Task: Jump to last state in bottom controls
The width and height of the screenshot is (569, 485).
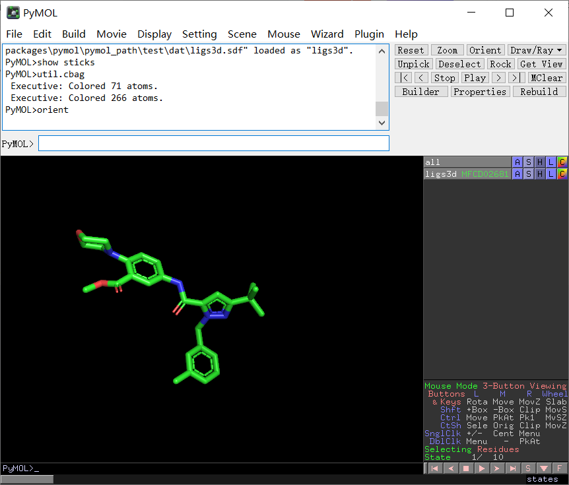Action: point(513,469)
